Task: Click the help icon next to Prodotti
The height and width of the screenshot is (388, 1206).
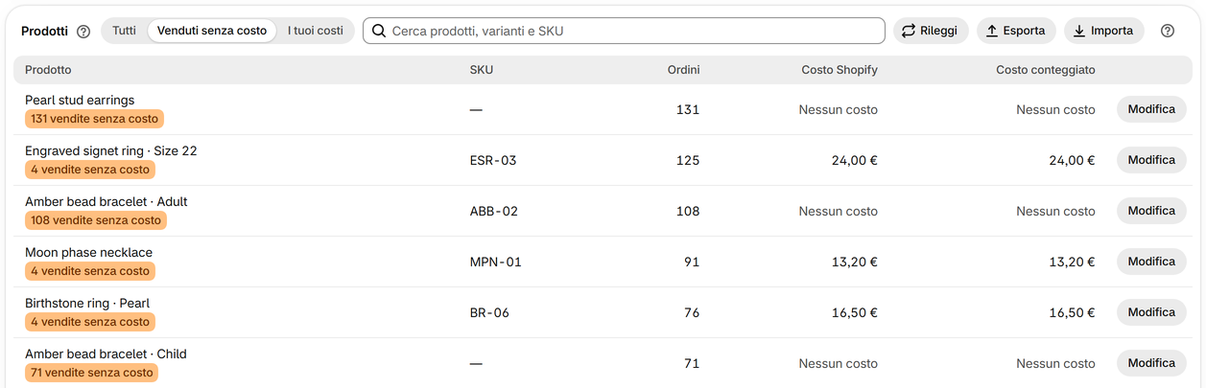Action: pyautogui.click(x=83, y=31)
